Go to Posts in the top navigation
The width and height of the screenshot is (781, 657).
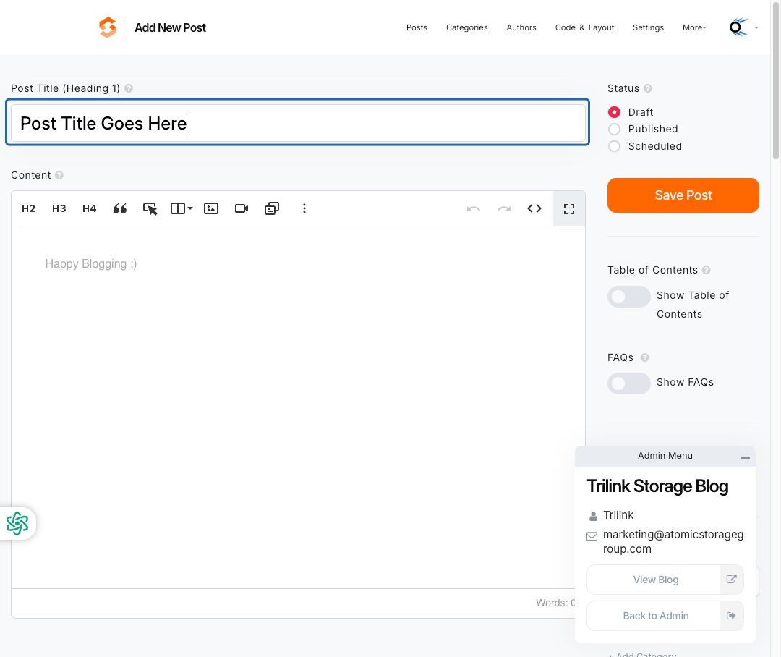[417, 27]
